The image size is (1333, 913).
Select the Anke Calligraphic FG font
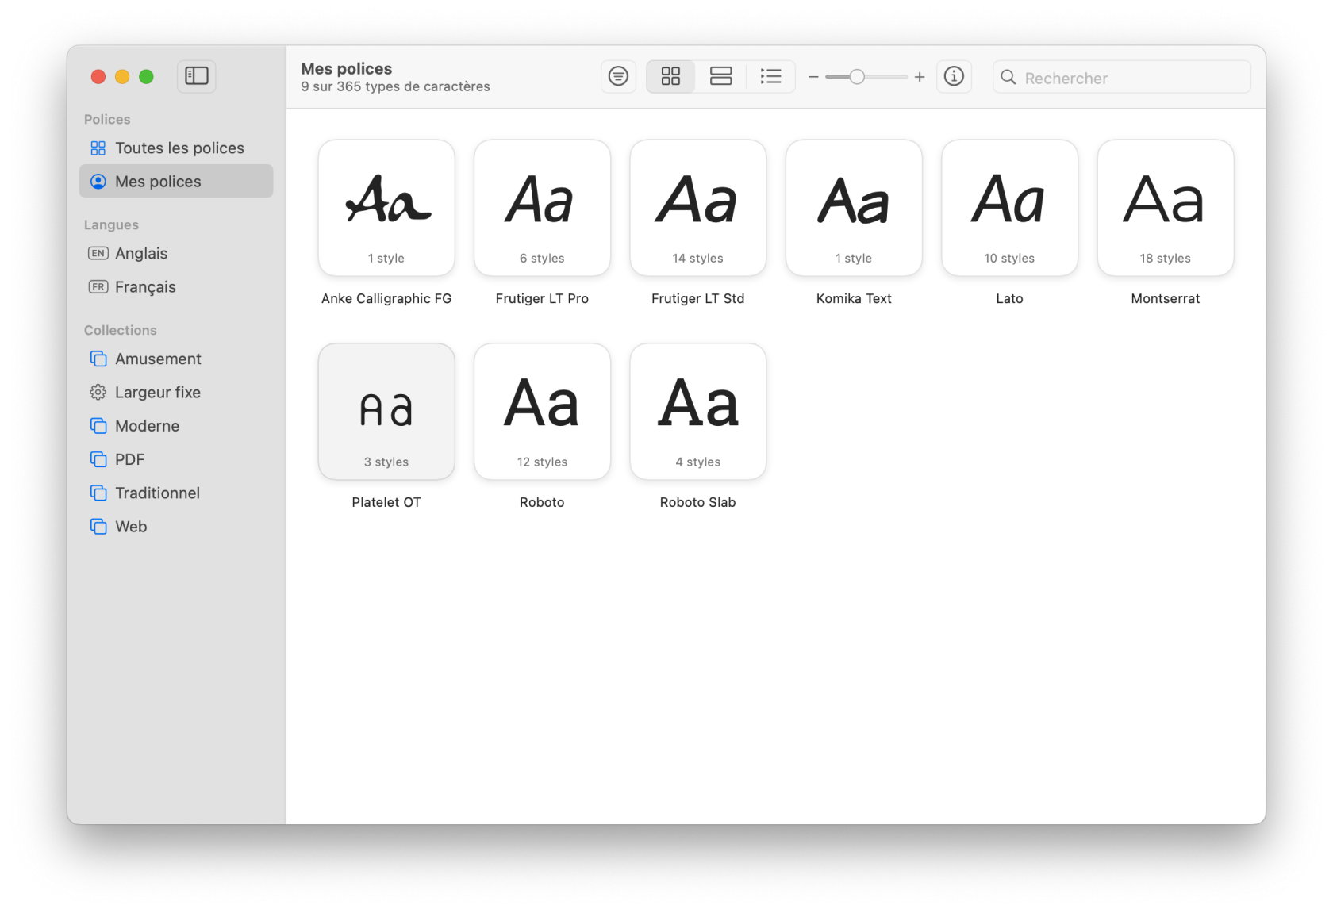386,209
